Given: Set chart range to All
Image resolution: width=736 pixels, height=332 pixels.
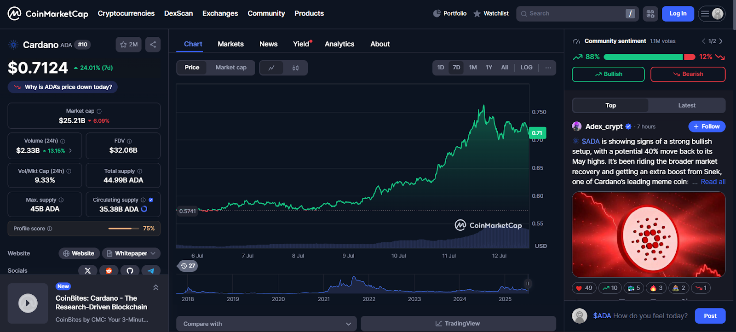Looking at the screenshot, I should pos(505,68).
